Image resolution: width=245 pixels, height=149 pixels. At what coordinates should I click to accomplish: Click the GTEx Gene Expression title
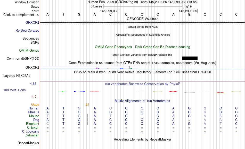click(x=142, y=63)
